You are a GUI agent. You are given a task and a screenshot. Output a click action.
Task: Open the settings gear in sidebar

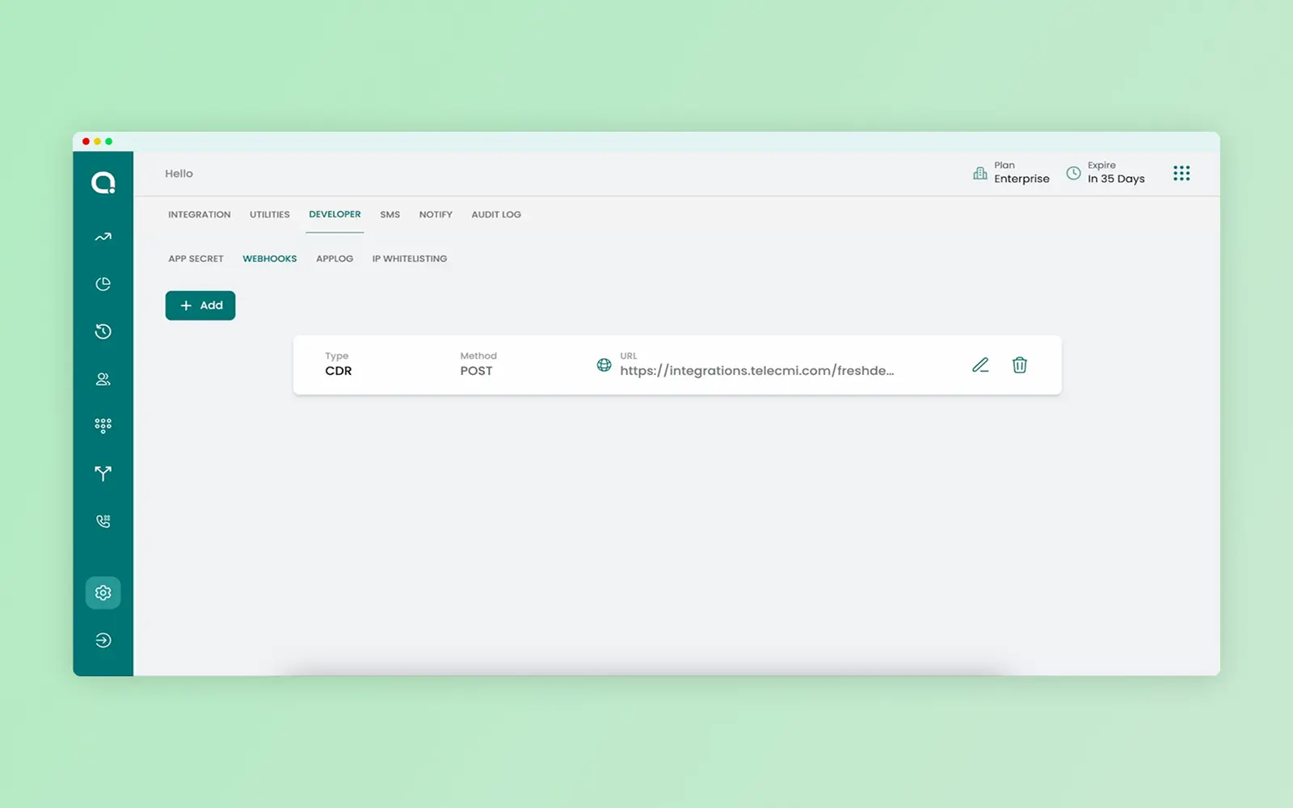point(103,593)
